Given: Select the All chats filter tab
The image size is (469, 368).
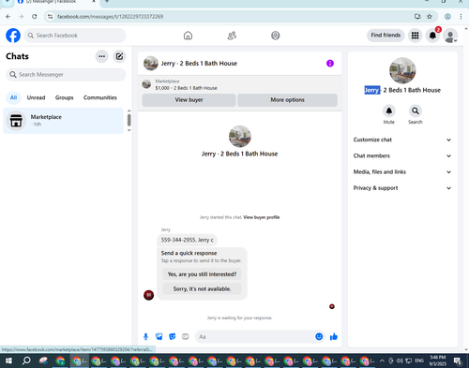Looking at the screenshot, I should coord(13,97).
